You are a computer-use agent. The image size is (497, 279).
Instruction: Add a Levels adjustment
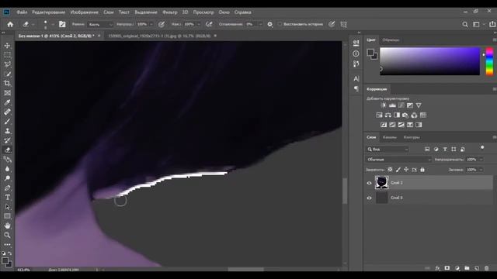point(392,105)
